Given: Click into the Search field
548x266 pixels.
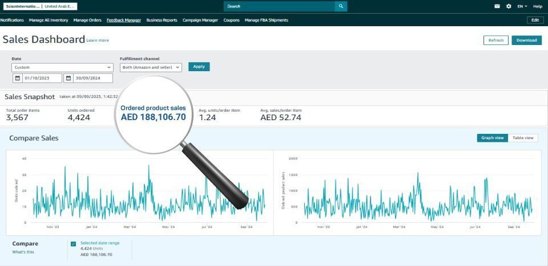Looking at the screenshot, I should coord(279,6).
